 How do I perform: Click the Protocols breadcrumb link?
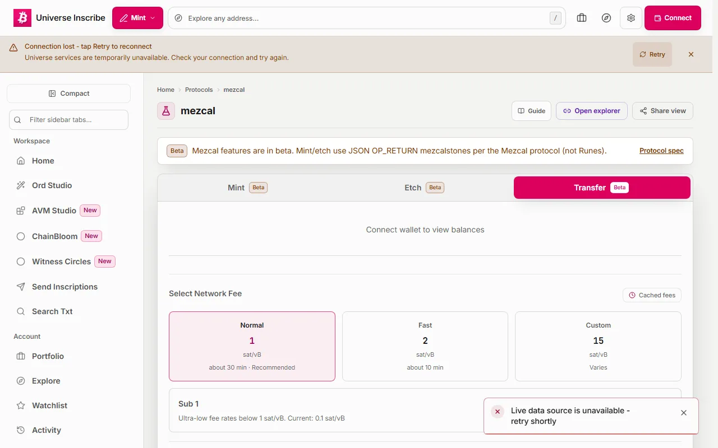click(199, 90)
